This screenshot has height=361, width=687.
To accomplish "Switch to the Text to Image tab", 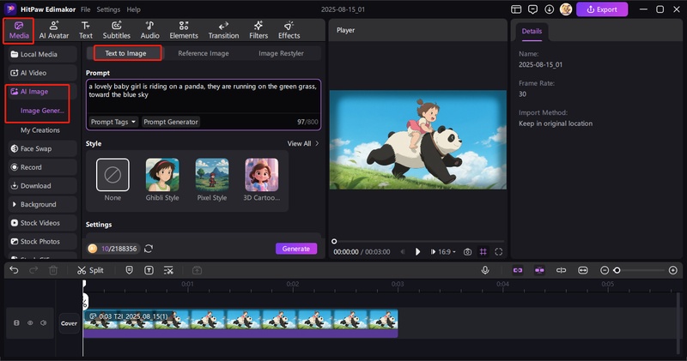I will (125, 53).
